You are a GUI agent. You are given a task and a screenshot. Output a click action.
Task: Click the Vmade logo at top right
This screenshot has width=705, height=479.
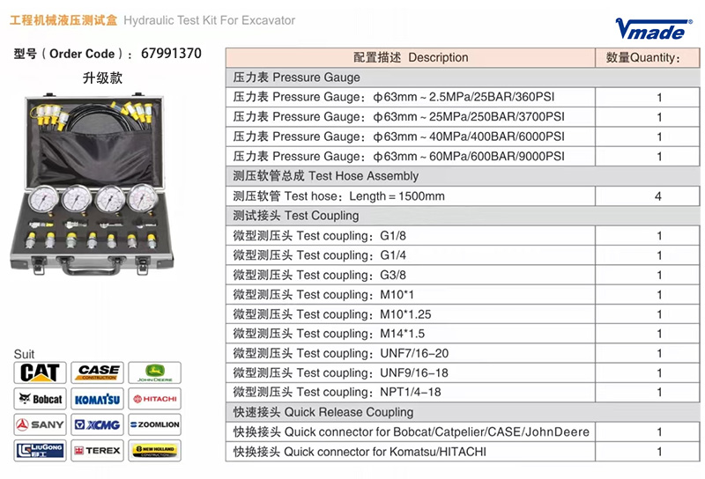tap(649, 29)
